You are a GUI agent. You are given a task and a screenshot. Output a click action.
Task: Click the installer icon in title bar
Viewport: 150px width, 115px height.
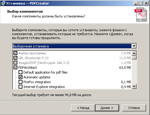(x=3, y=3)
